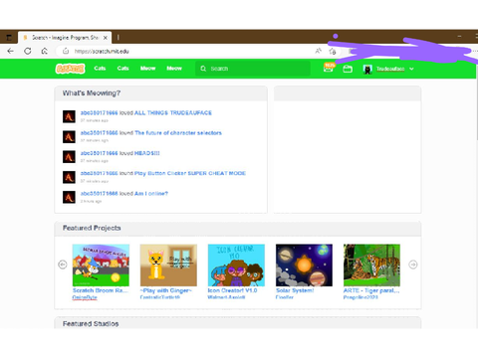
Task: Show previous featured projects with left arrow
Action: pos(63,265)
